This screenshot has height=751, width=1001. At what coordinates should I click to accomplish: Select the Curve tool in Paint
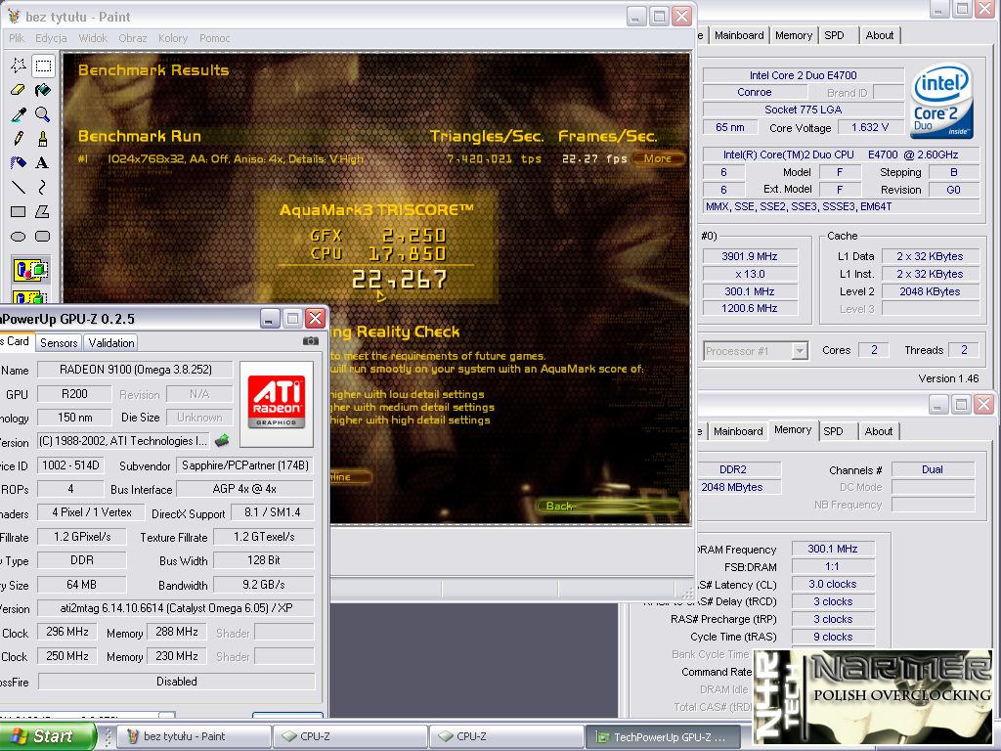pos(43,187)
